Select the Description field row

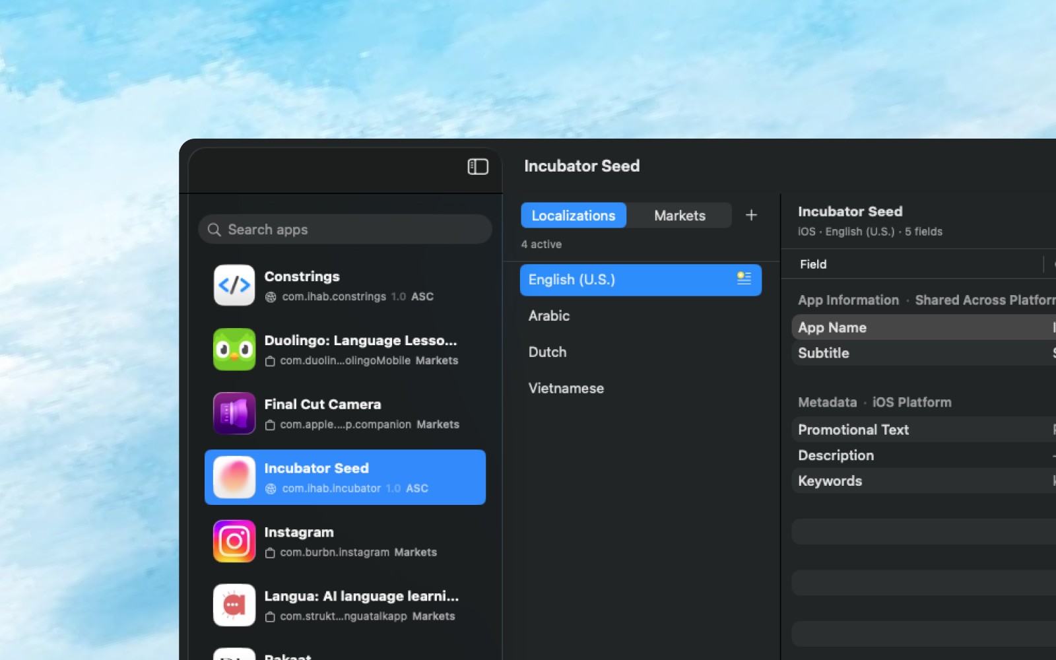[x=924, y=455]
